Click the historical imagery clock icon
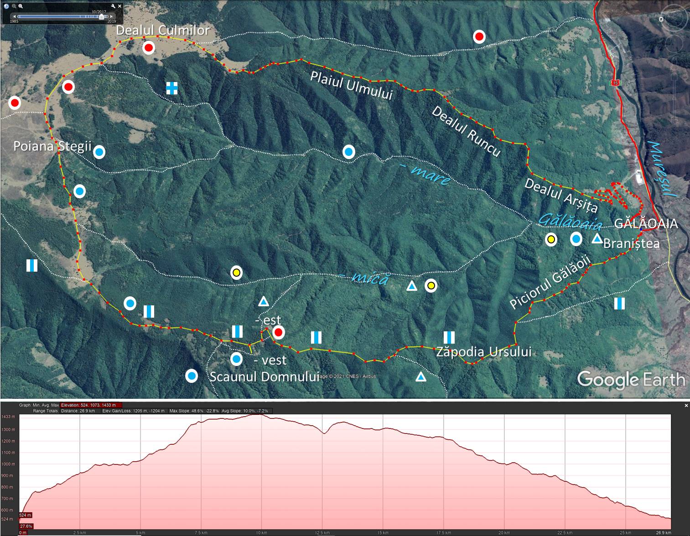The image size is (690, 536). point(6,6)
